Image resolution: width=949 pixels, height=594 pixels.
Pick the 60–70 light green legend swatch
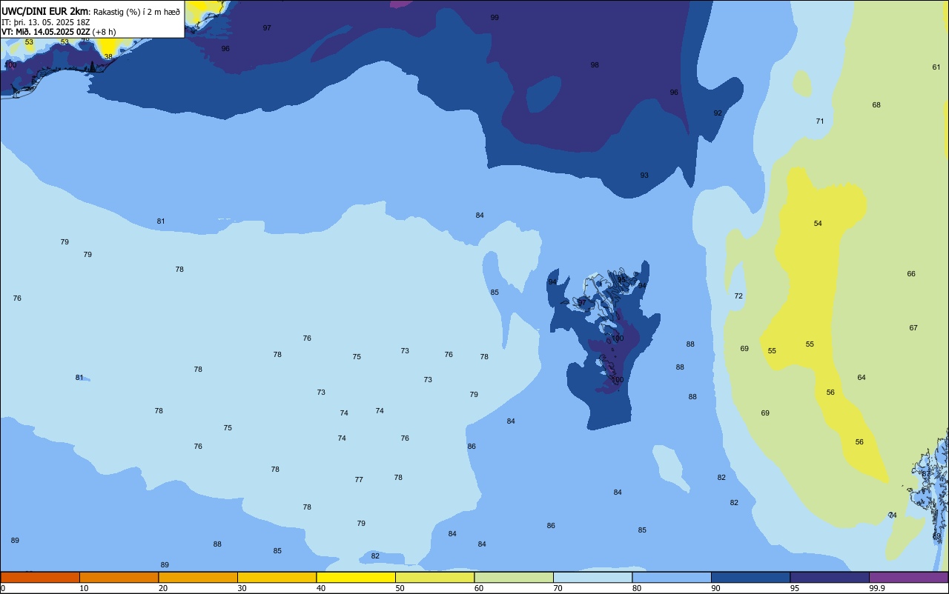click(x=514, y=577)
